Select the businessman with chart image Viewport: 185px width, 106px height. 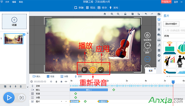(170, 61)
